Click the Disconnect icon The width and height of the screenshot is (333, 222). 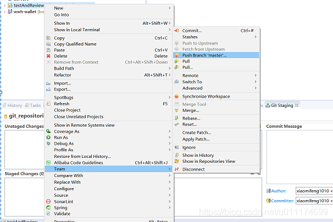pos(176,169)
